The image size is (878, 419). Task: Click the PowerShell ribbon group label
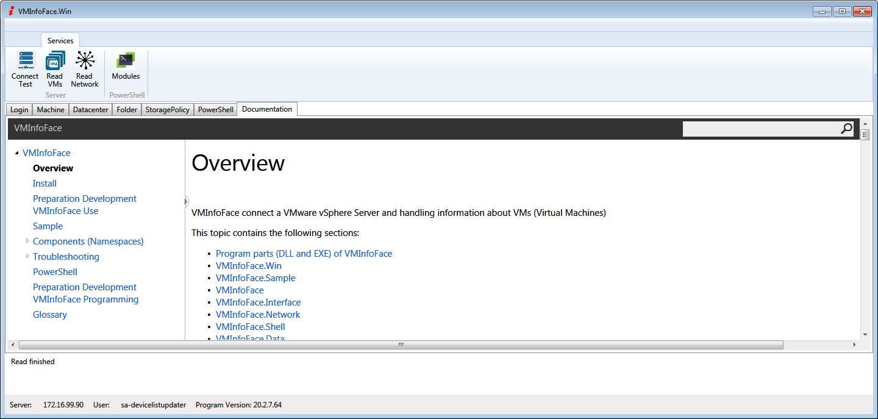127,95
